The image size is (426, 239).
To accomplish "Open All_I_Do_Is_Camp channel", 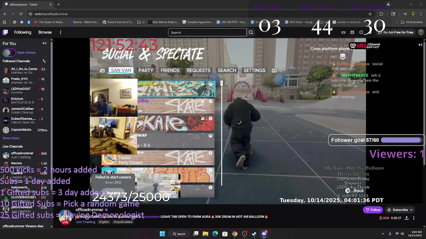I will pyautogui.click(x=26, y=71).
